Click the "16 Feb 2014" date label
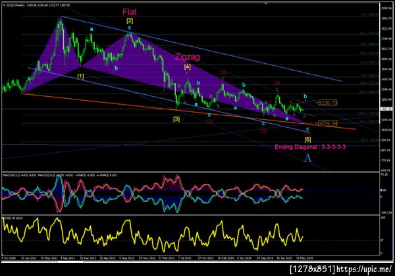Viewport: 395px width, 276px height. coord(226,258)
